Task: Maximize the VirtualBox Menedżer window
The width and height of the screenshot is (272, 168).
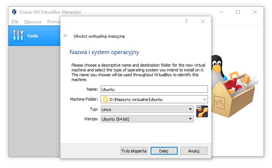Action: (238, 12)
